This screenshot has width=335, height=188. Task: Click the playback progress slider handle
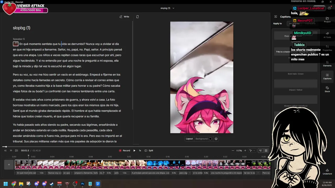(x=6, y=147)
